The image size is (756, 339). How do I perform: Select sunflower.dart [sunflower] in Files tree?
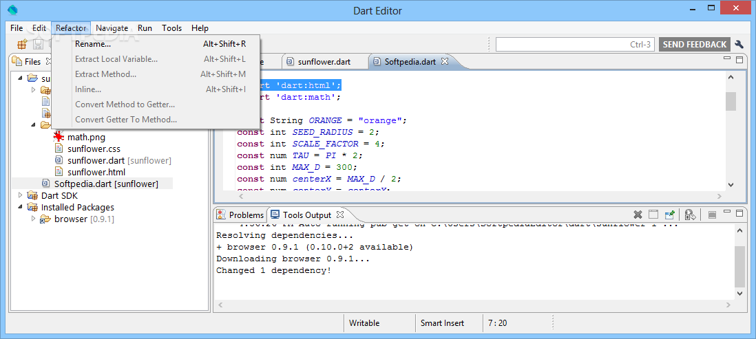pyautogui.click(x=119, y=160)
